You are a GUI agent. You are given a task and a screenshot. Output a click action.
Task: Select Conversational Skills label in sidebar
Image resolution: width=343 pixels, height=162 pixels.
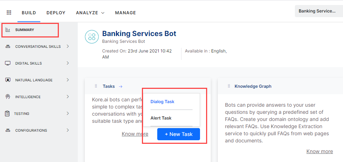[x=38, y=47]
